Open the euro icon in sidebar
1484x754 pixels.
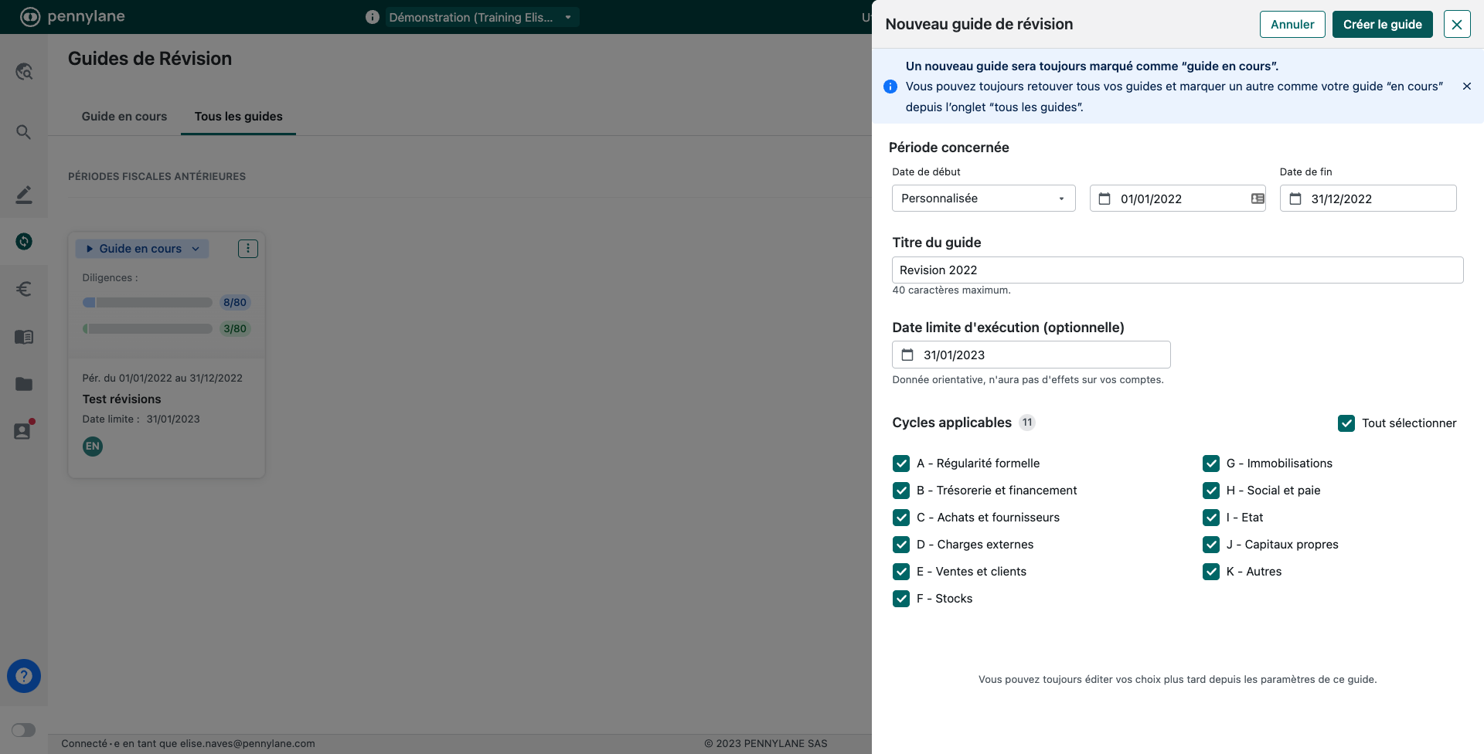24,289
